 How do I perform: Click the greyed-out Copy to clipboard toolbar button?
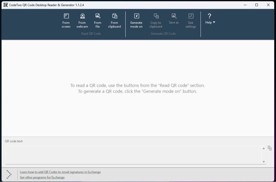pyautogui.click(x=156, y=21)
